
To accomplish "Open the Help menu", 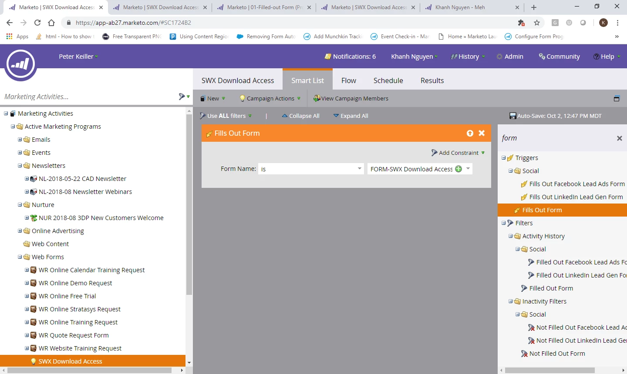I will pyautogui.click(x=607, y=57).
